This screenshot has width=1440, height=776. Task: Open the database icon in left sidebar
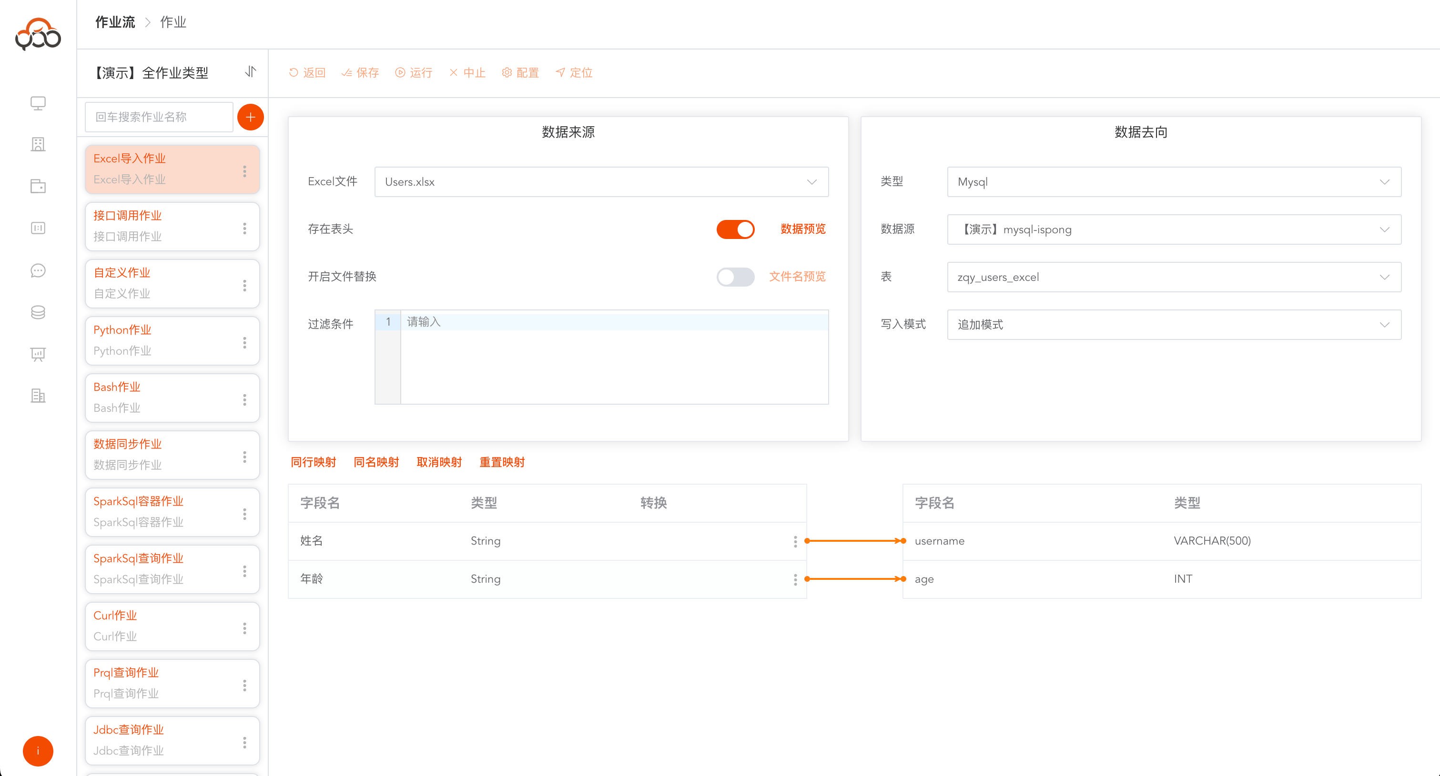pyautogui.click(x=38, y=312)
